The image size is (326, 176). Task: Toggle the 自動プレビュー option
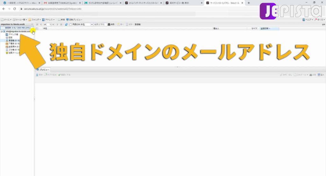(74, 20)
